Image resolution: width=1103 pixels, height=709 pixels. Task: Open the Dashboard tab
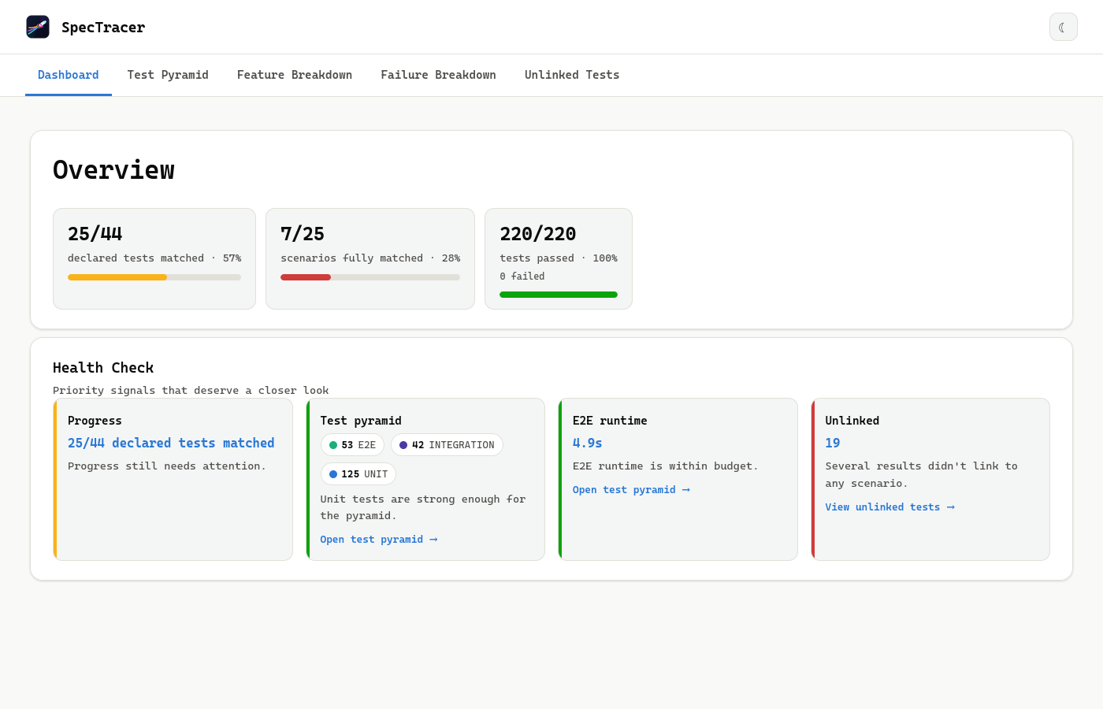[69, 75]
